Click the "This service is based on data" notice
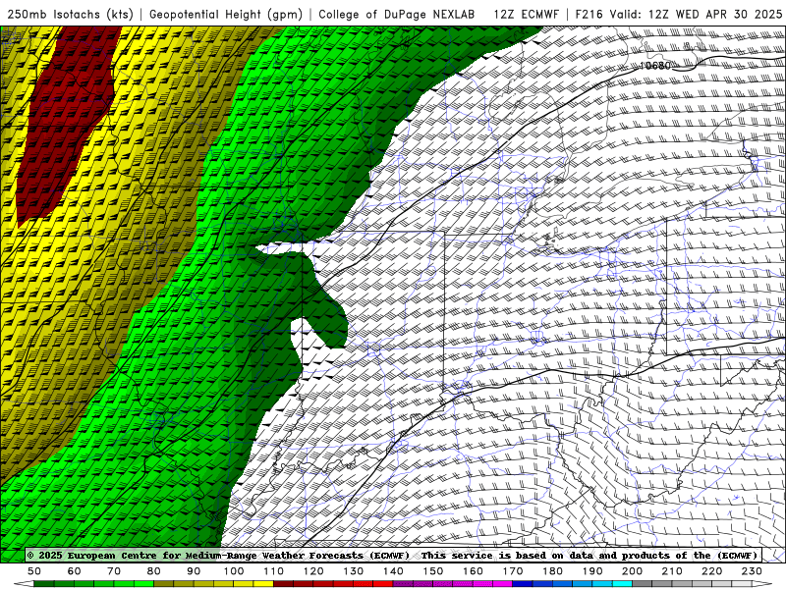Viewport: 786px width, 589px height. pyautogui.click(x=508, y=555)
